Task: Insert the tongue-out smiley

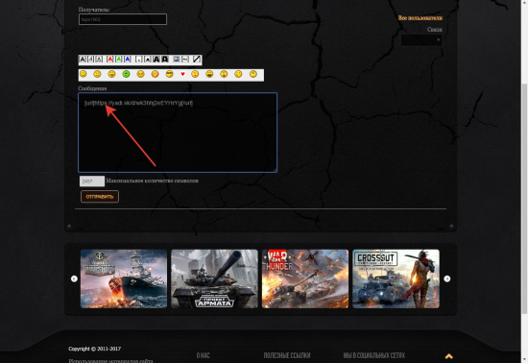Action: coord(111,74)
